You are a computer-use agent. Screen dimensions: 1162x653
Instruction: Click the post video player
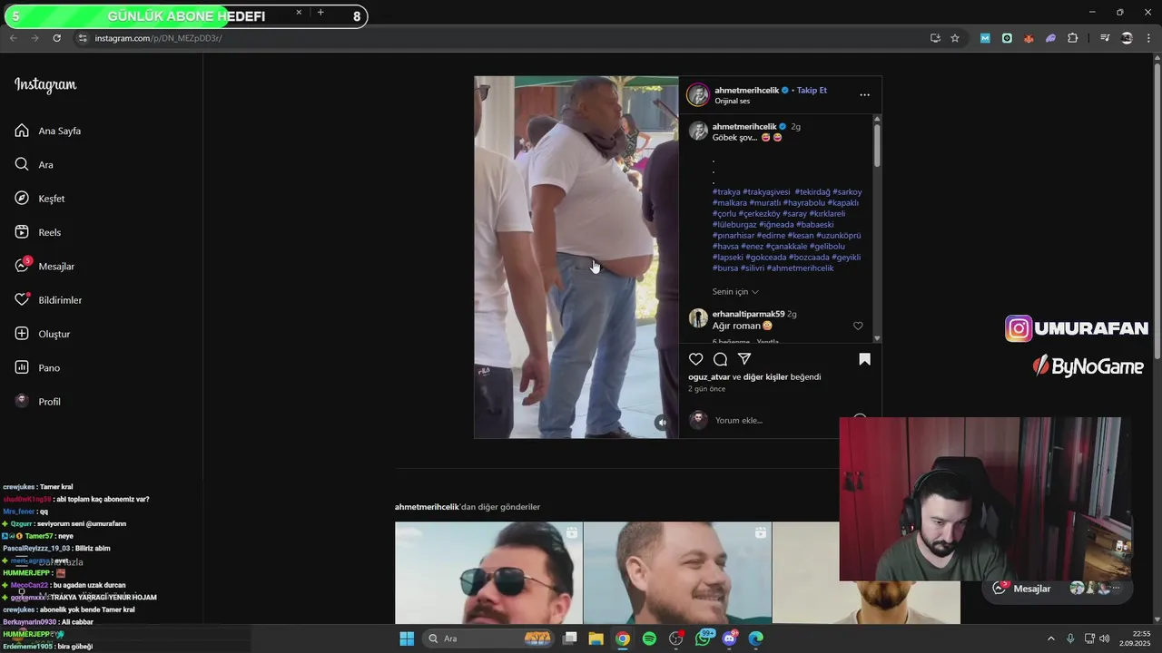pyautogui.click(x=576, y=257)
